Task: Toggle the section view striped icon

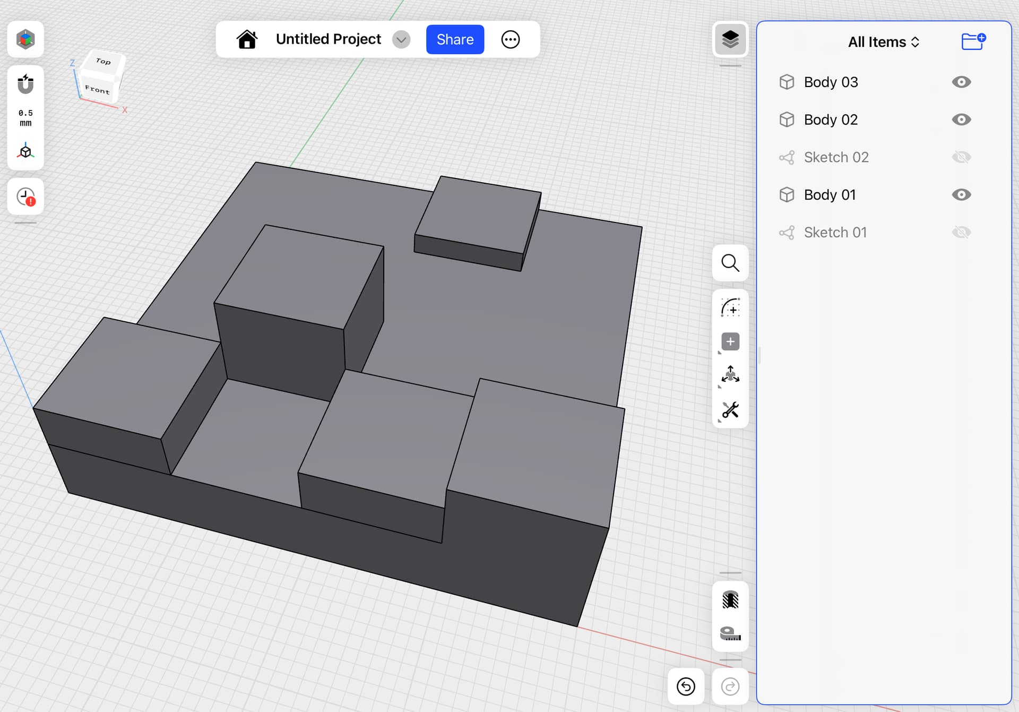Action: tap(730, 599)
